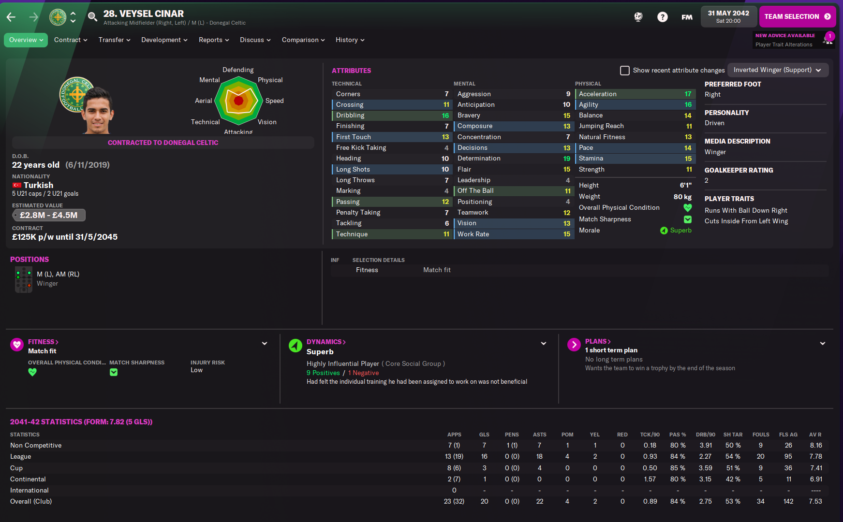Click the positions pitch diagram
This screenshot has width=843, height=522.
[23, 280]
